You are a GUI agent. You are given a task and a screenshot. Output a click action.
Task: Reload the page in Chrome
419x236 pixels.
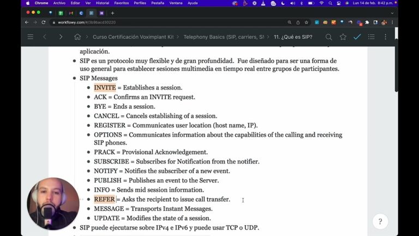pos(44,22)
